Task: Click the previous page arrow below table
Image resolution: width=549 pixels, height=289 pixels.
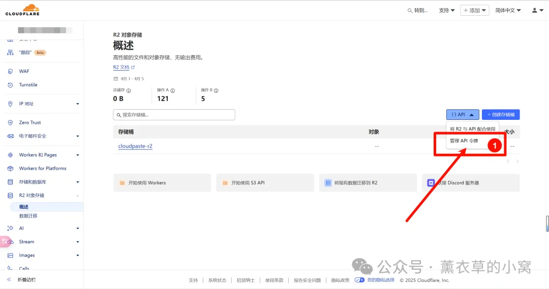Action: (x=508, y=162)
